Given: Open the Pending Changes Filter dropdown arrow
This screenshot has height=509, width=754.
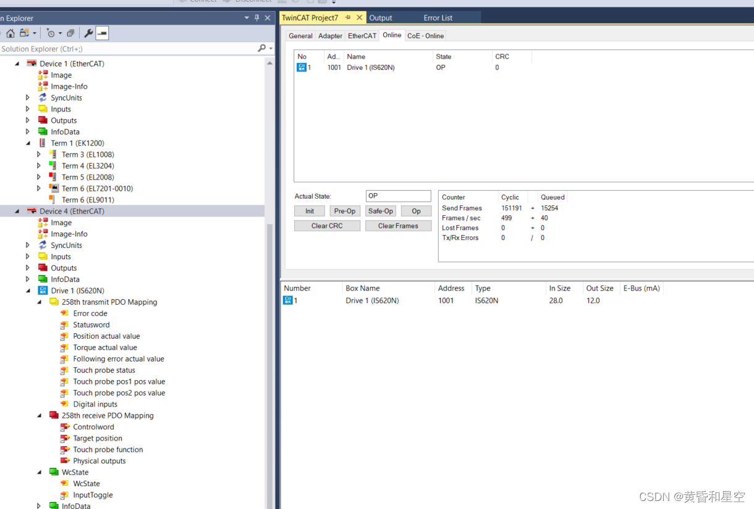Looking at the screenshot, I should [60, 33].
